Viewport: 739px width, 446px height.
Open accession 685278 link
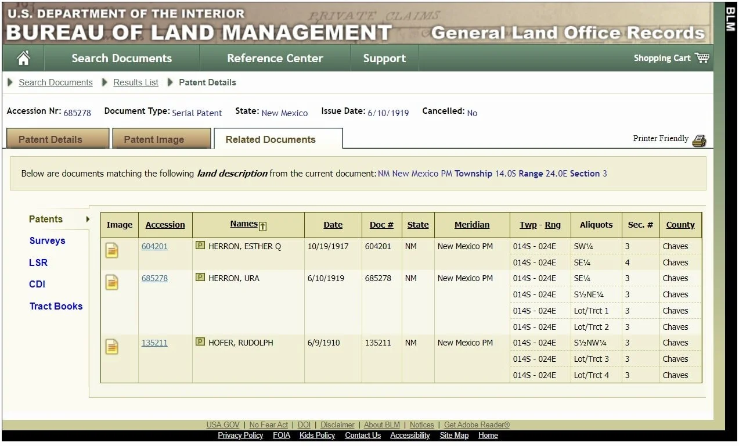click(x=154, y=278)
